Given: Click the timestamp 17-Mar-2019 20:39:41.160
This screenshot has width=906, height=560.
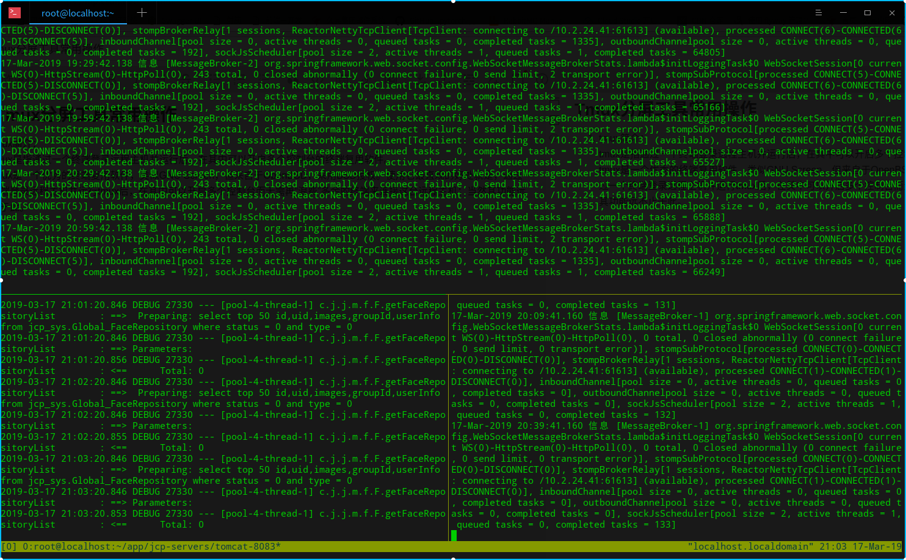Looking at the screenshot, I should coord(517,426).
